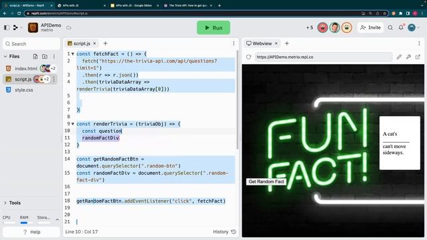427x240 pixels.
Task: Click the webview edit pencil icon
Action: pyautogui.click(x=399, y=57)
